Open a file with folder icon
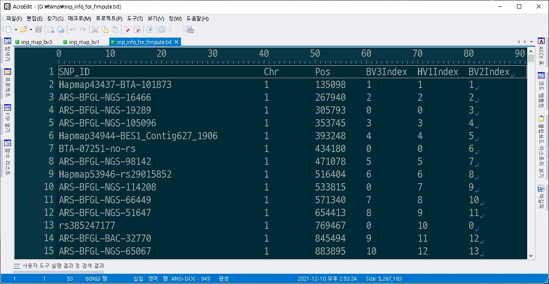 23,29
